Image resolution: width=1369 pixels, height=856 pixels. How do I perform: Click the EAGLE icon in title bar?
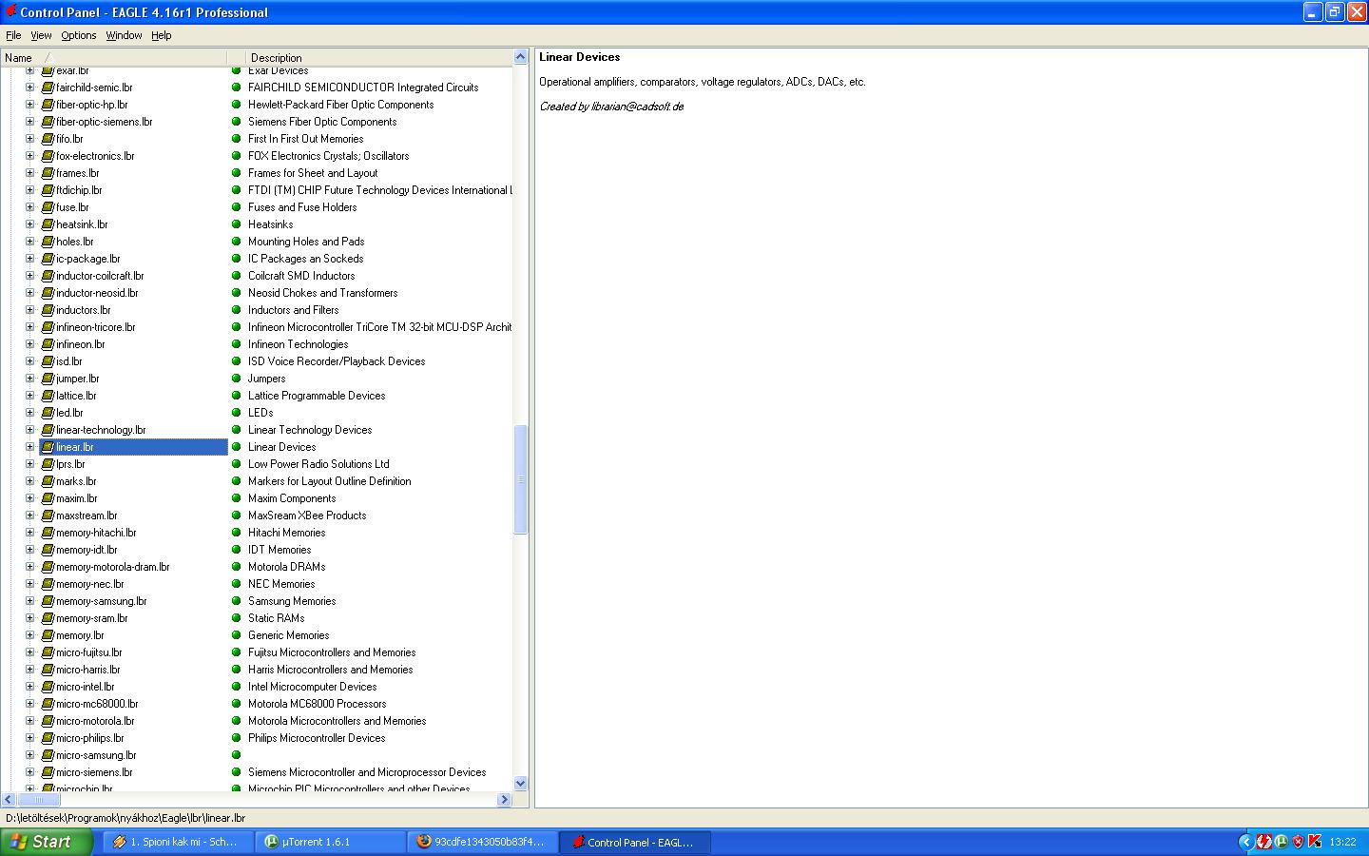[10, 11]
